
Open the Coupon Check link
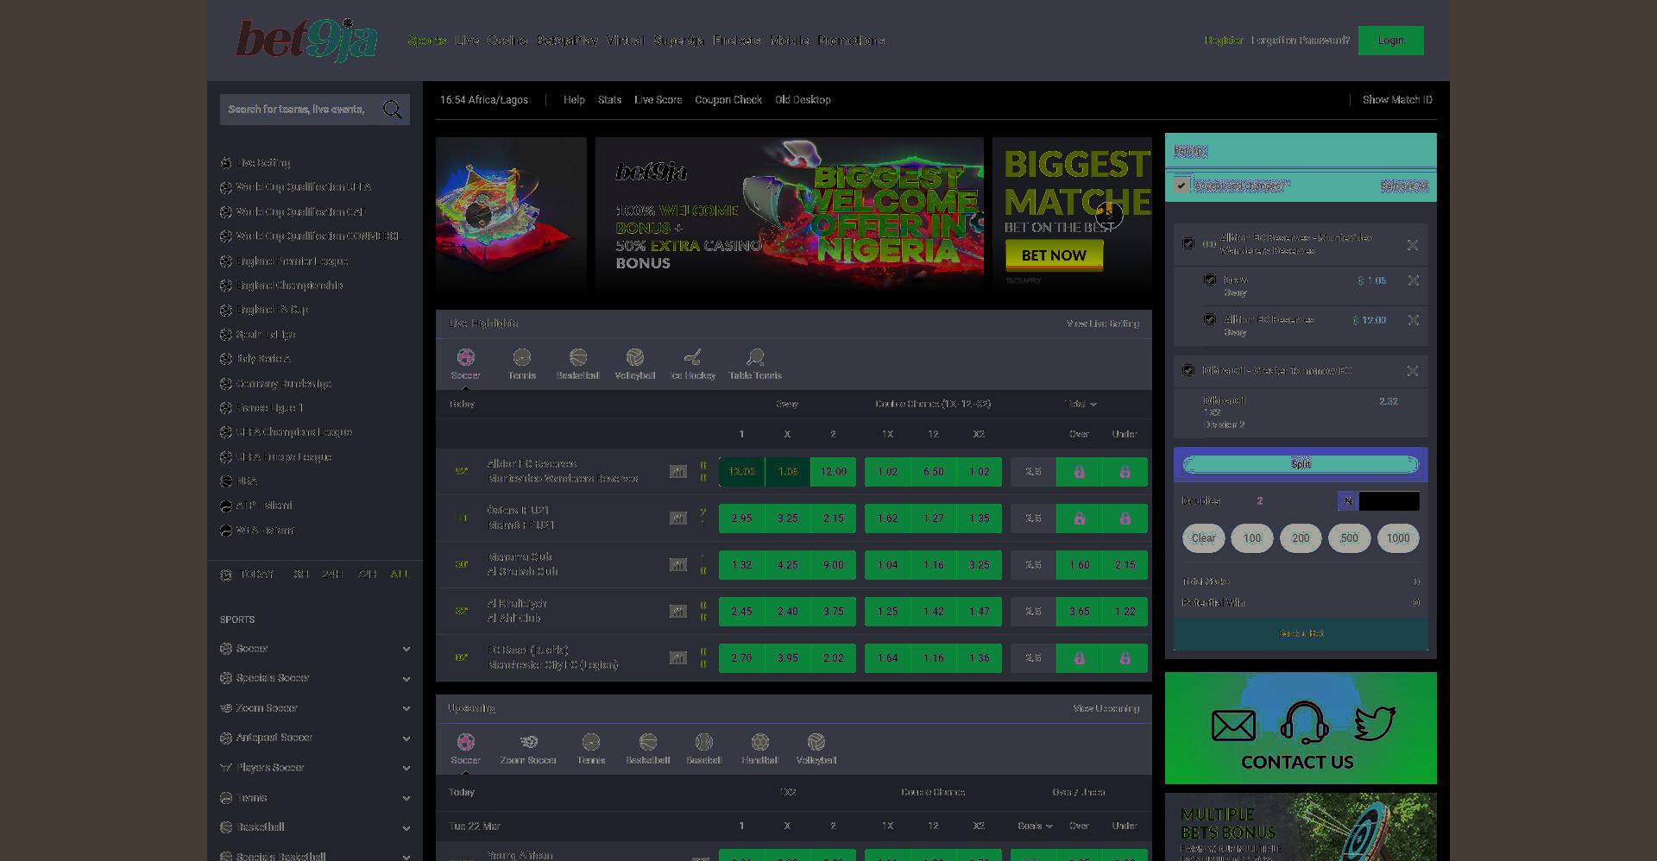coord(728,100)
